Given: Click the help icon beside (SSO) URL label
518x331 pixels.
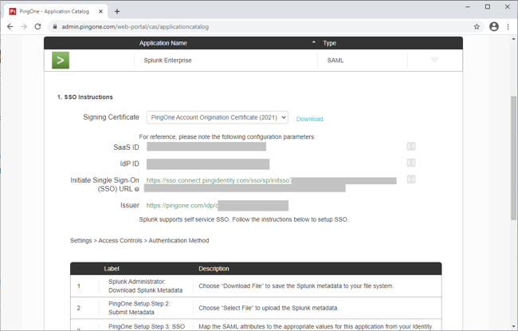Looking at the screenshot, I should point(137,190).
